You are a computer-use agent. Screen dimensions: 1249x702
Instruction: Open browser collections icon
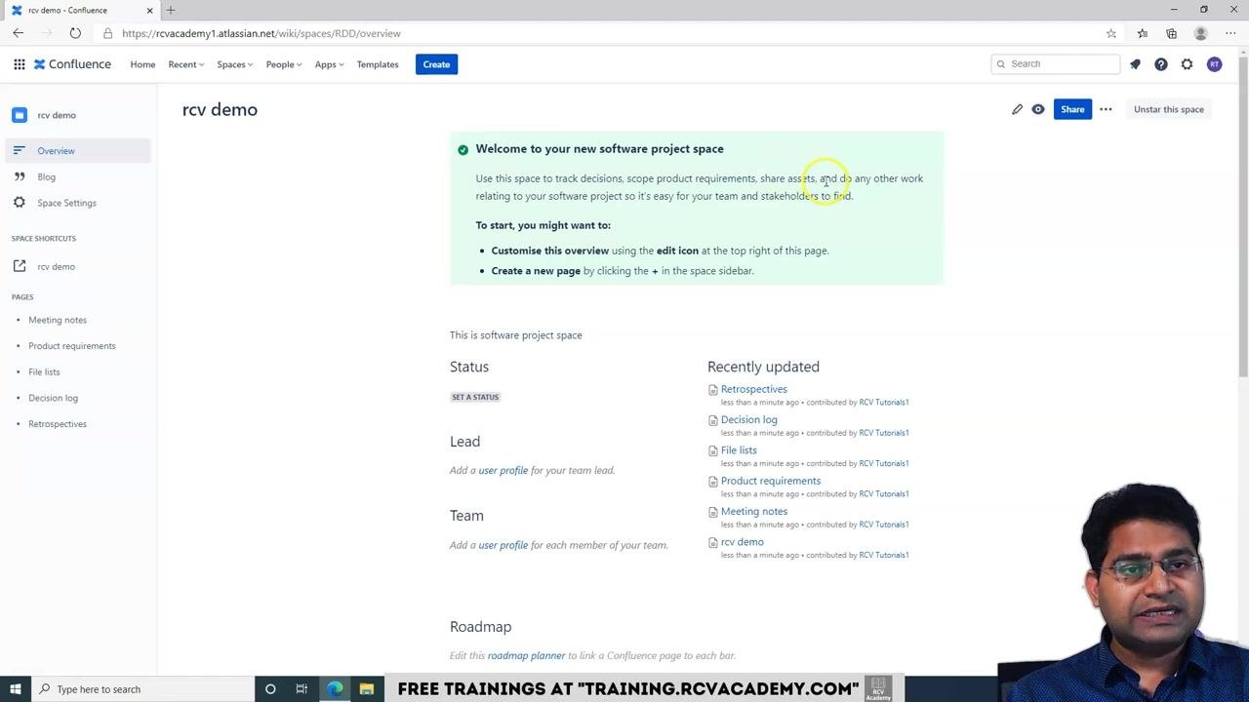pyautogui.click(x=1171, y=33)
